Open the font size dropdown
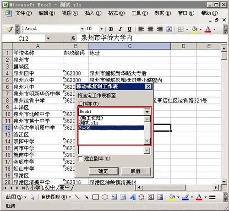The width and height of the screenshot is (229, 211). 101,29
